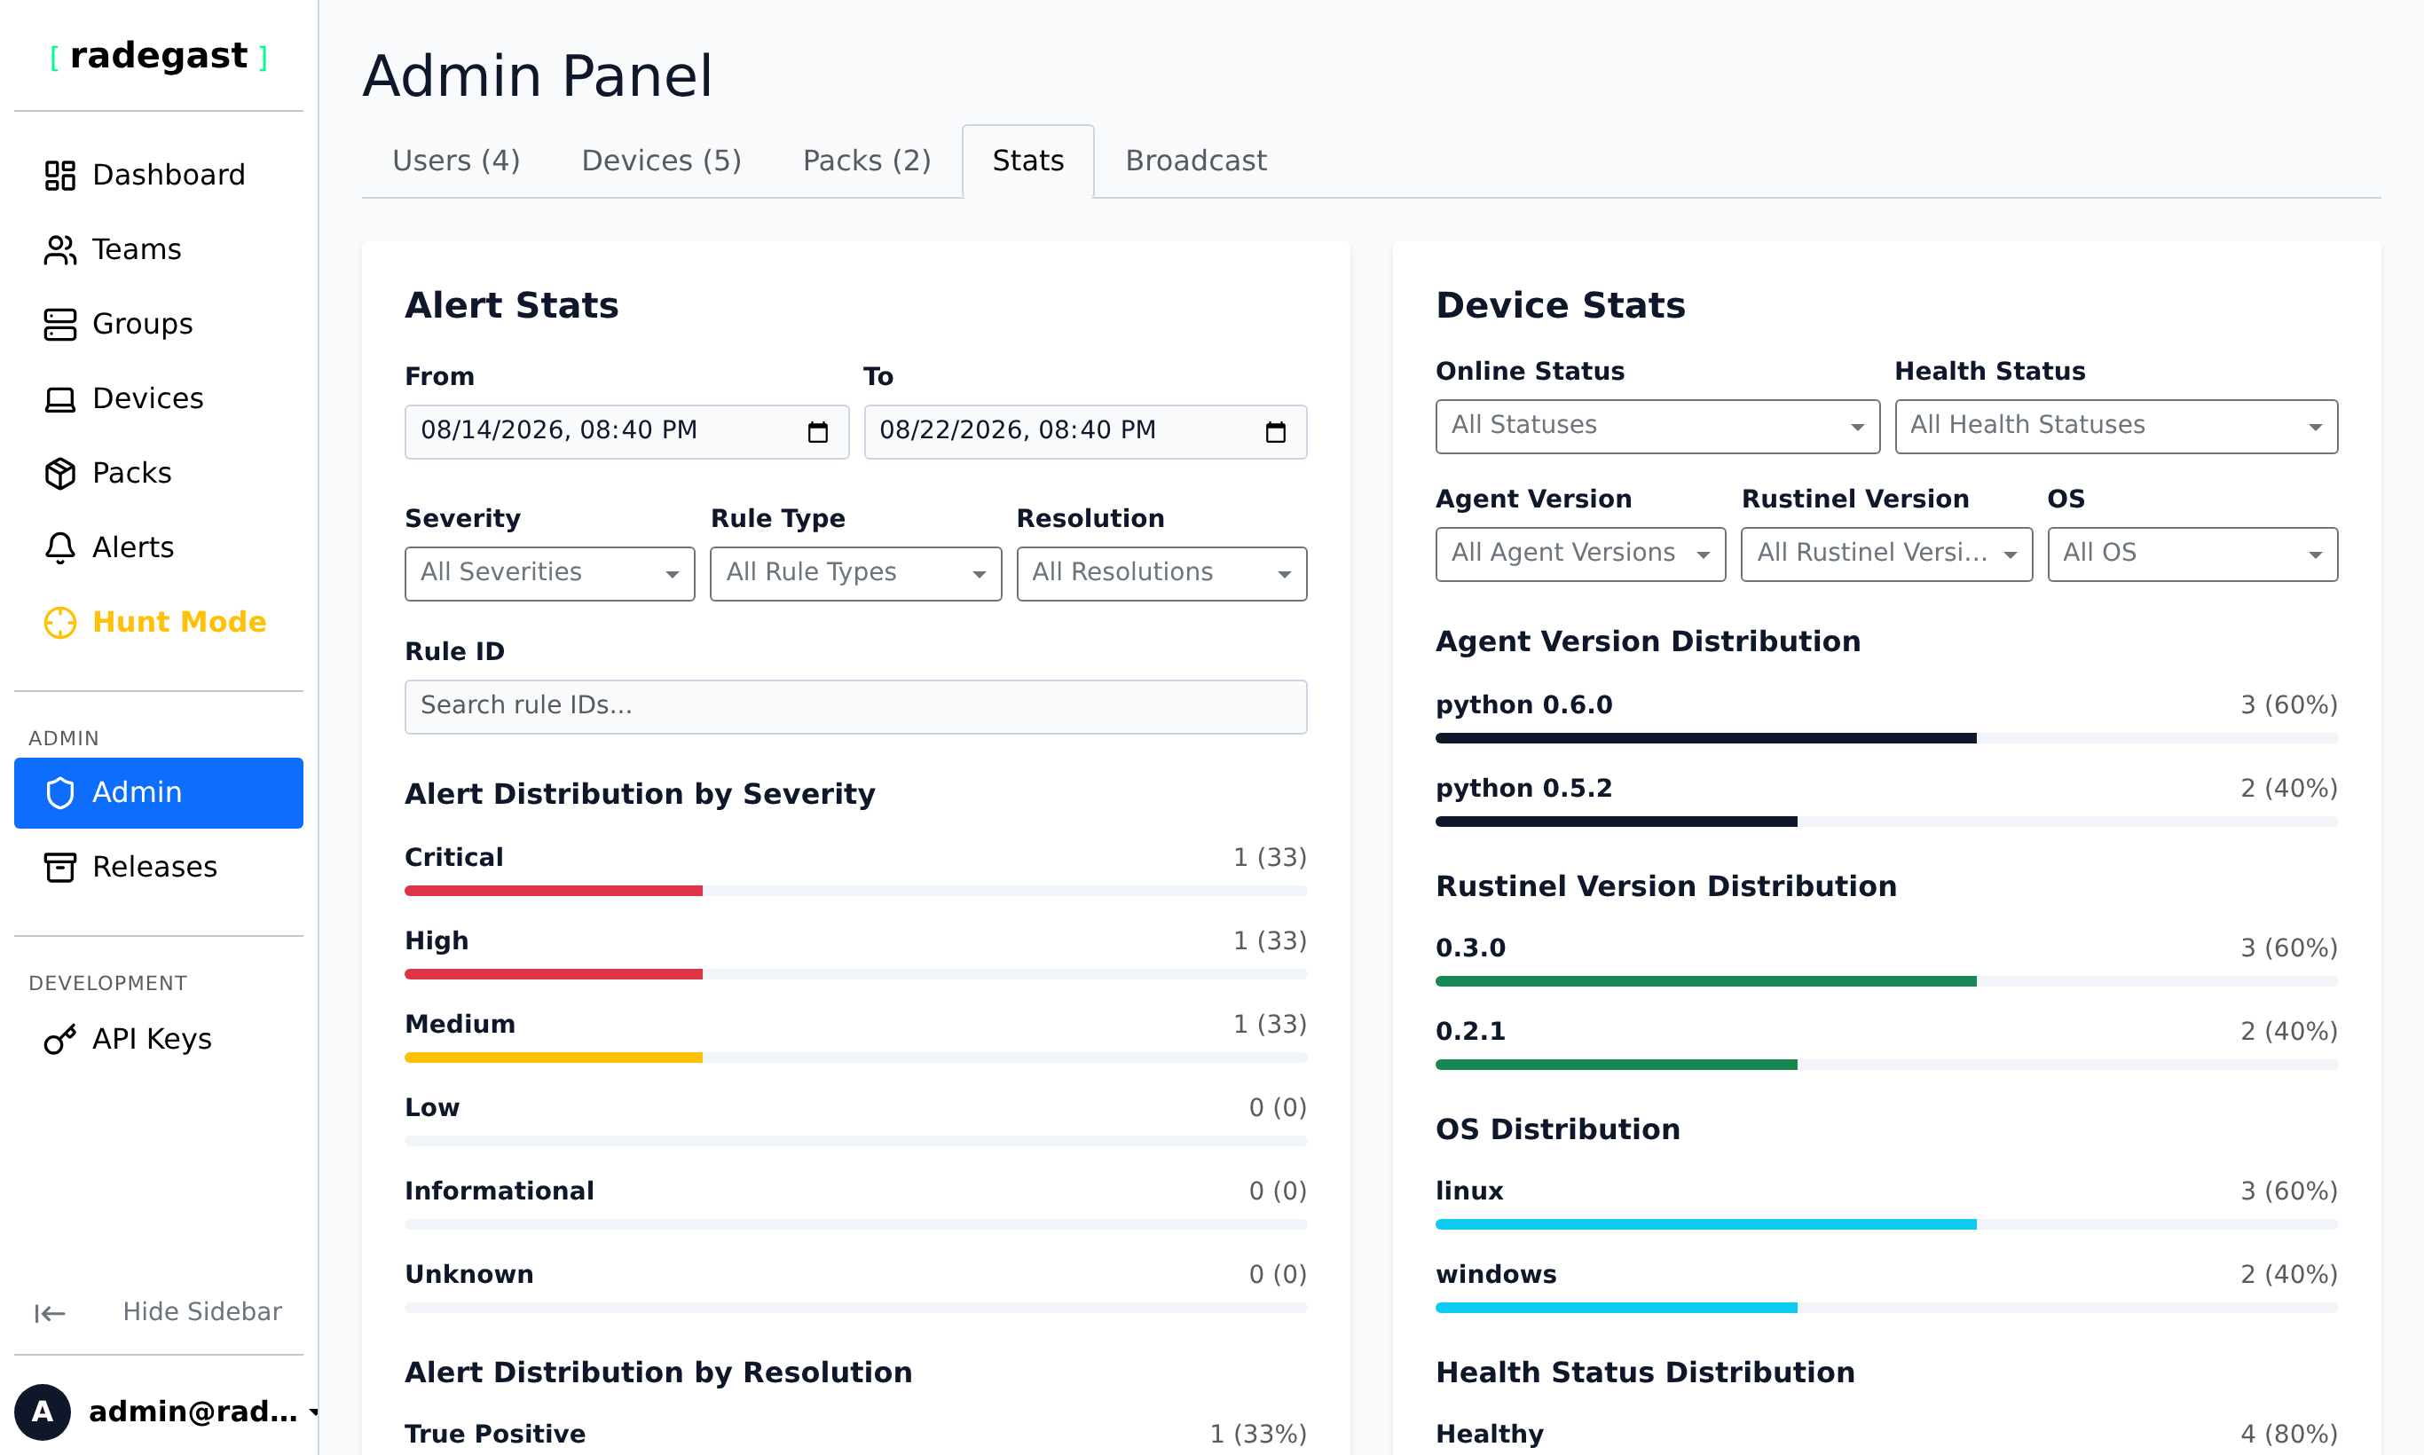Viewport: 2424px width, 1455px height.
Task: Click the Rustinel 0.3.0 green bar
Action: 1706,981
